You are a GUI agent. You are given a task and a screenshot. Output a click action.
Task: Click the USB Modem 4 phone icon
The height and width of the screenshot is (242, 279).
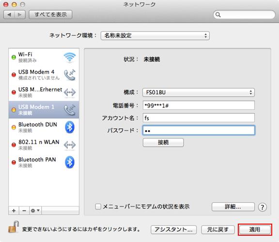pos(70,75)
